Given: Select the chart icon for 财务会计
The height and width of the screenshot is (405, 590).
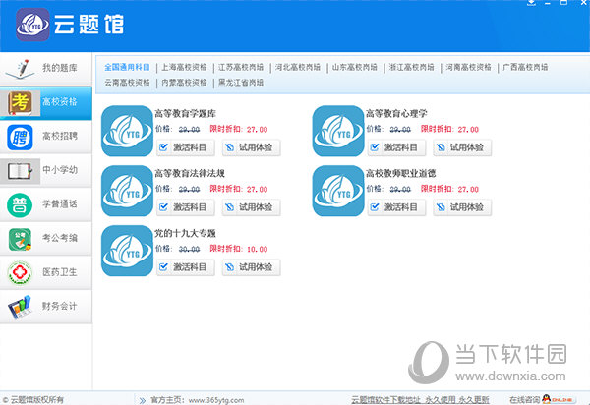Looking at the screenshot, I should click(x=20, y=308).
